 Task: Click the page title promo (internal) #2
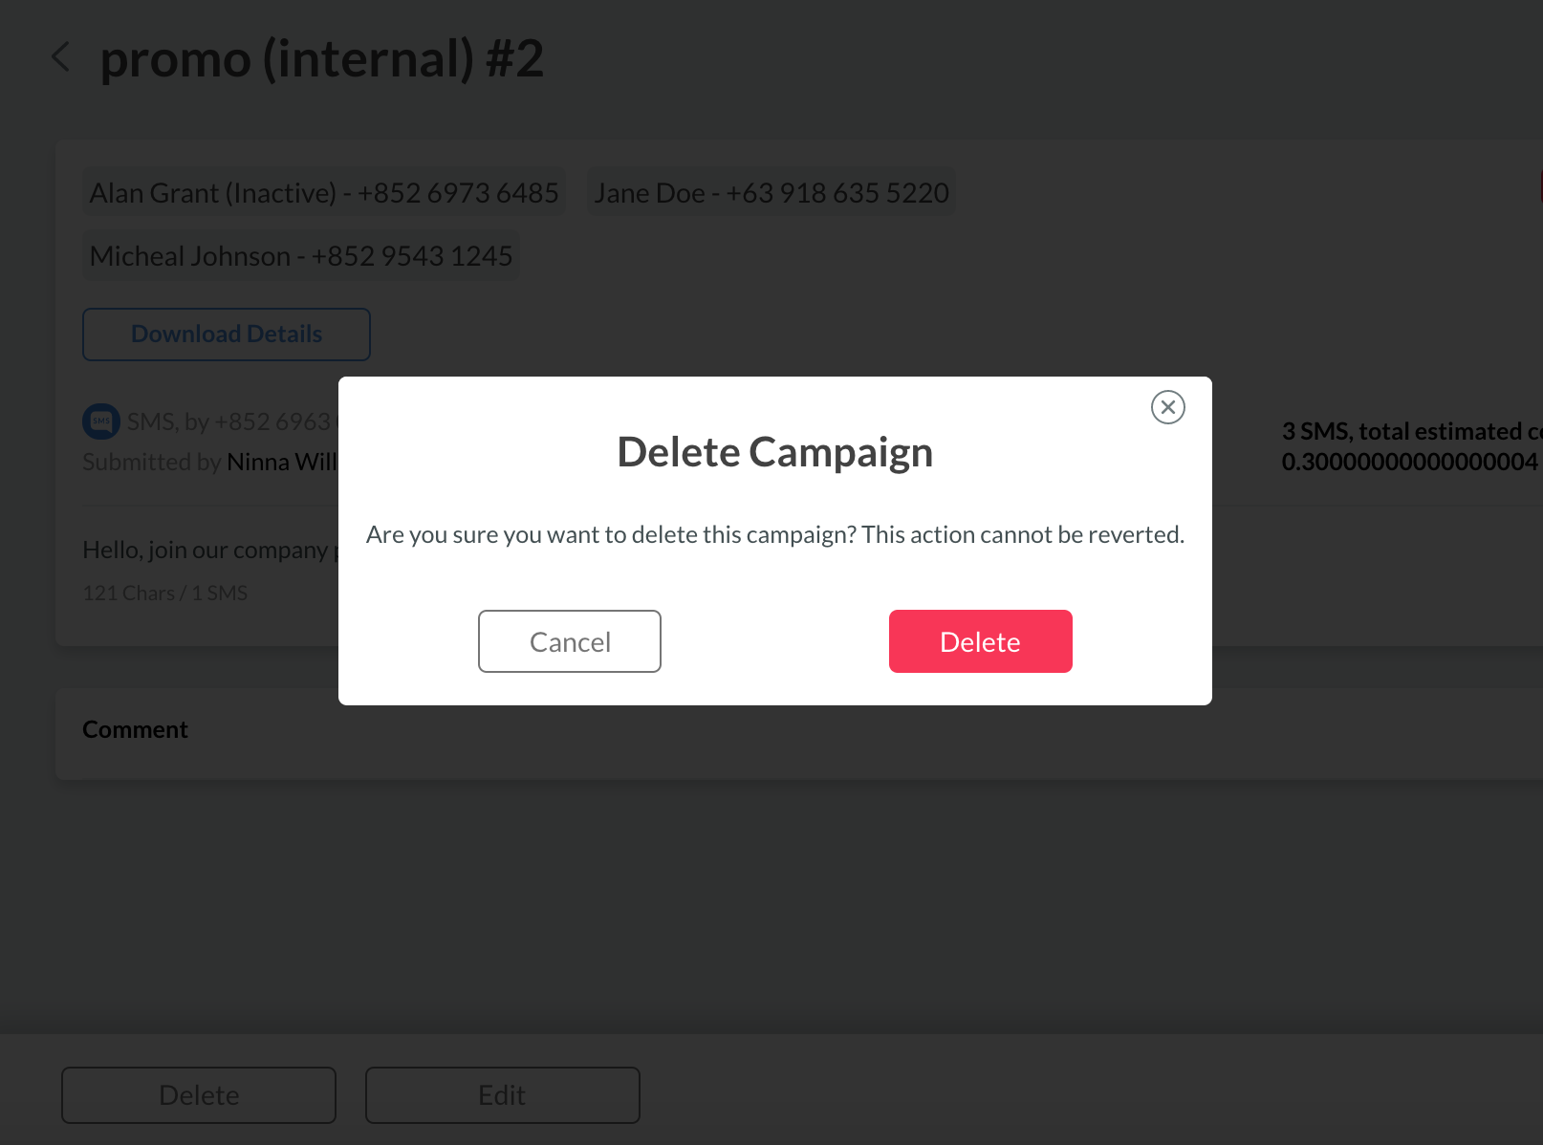[322, 59]
